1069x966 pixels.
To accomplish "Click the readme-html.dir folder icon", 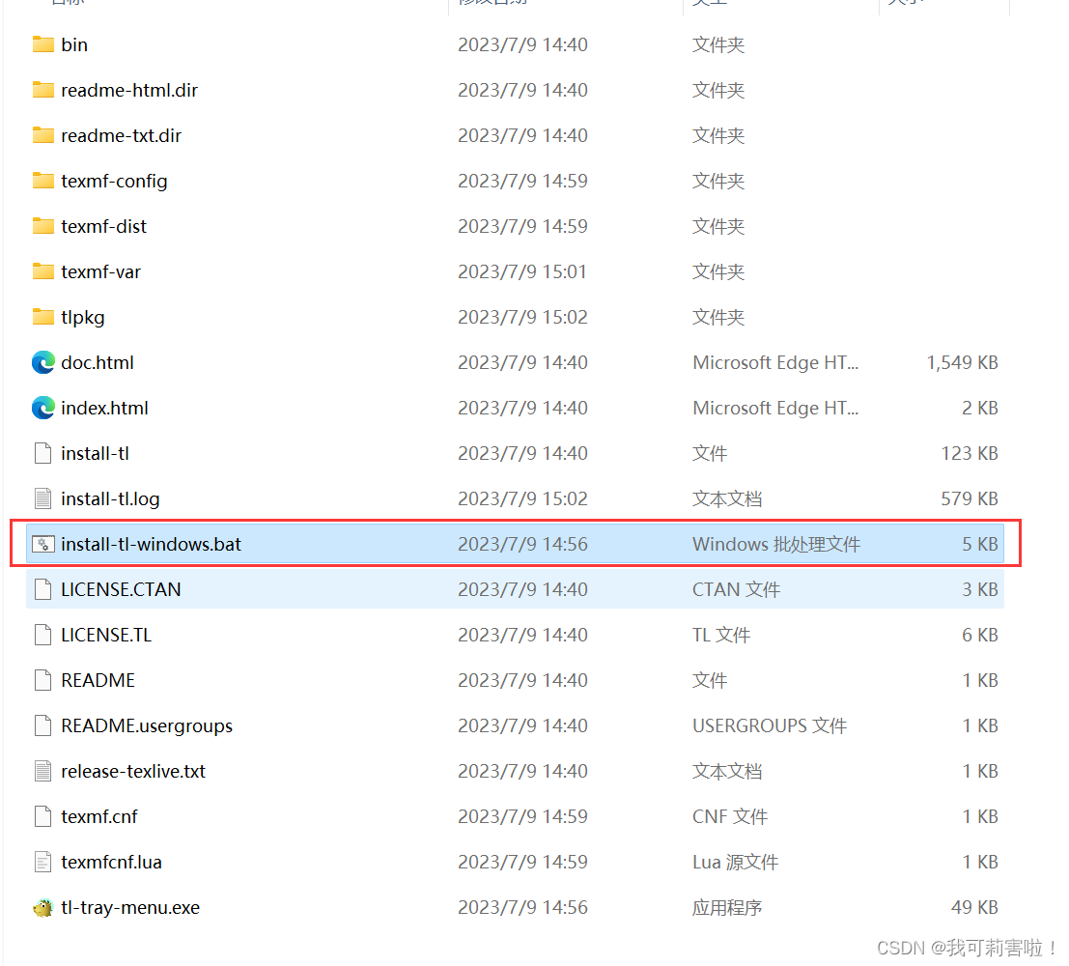I will click(42, 90).
